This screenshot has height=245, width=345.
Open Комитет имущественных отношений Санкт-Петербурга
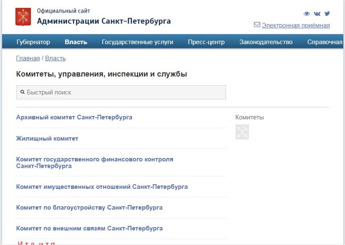pyautogui.click(x=102, y=186)
